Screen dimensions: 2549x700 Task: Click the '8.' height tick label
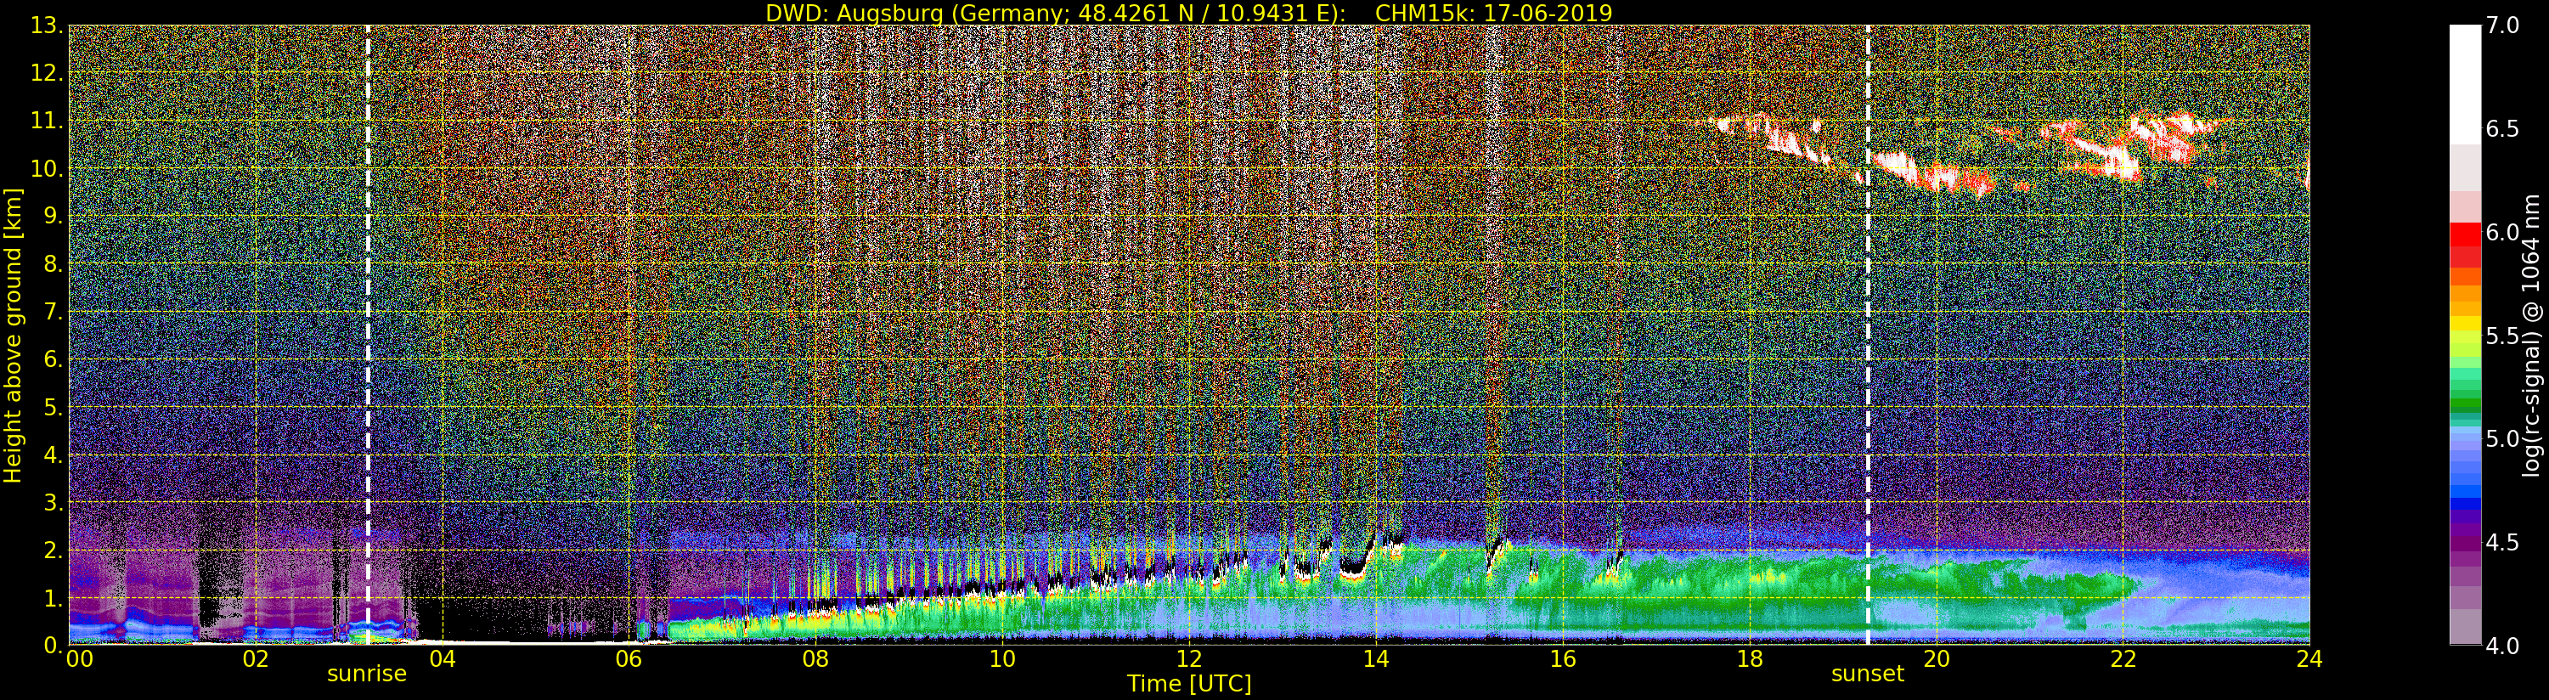[54, 263]
